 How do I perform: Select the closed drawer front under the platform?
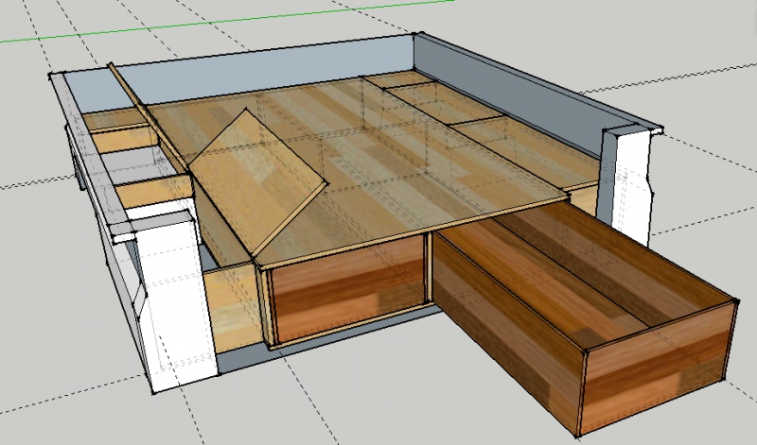(x=346, y=287)
